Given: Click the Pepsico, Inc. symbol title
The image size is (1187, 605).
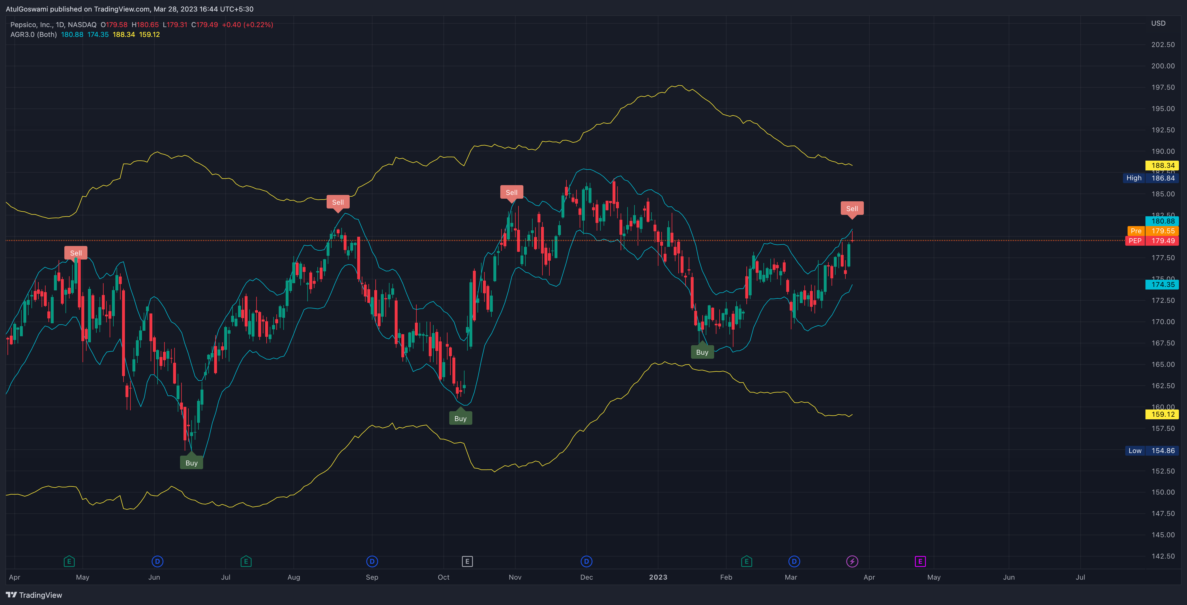Looking at the screenshot, I should pos(53,25).
